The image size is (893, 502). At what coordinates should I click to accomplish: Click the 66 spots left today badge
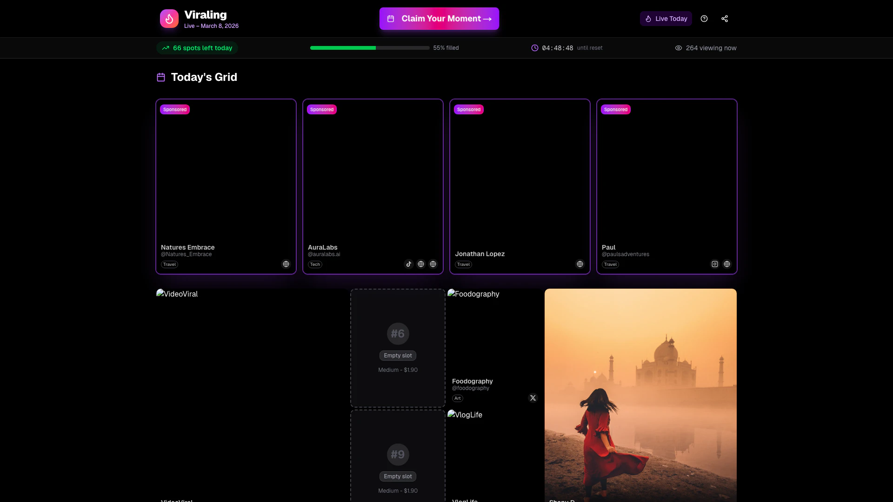click(x=197, y=48)
